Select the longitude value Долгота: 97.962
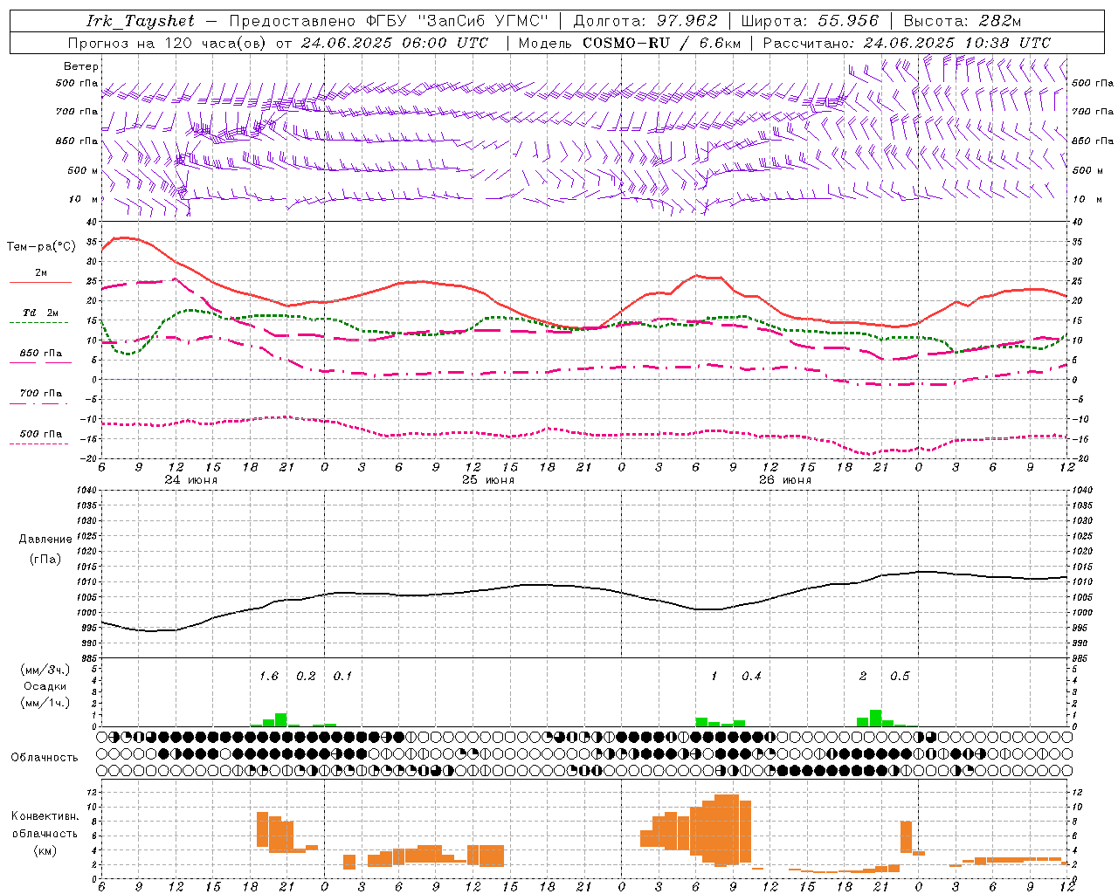 (x=645, y=21)
